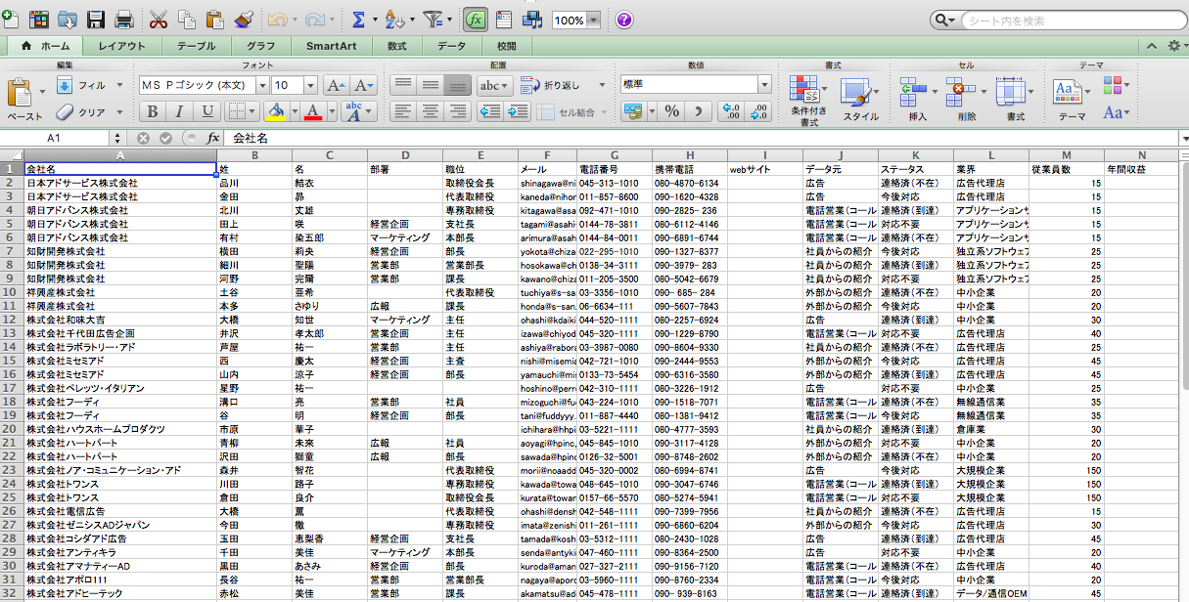The width and height of the screenshot is (1189, 602).
Task: Align text right
Action: 458,111
